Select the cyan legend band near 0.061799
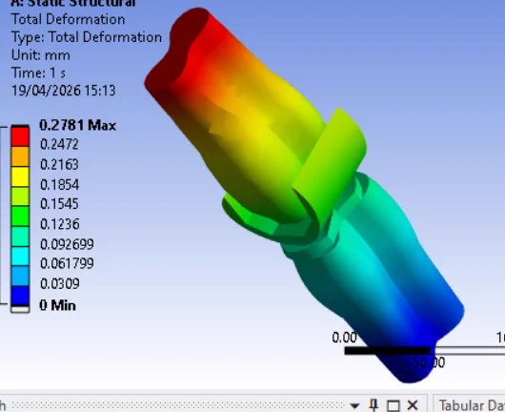This screenshot has height=412, width=505. [20, 257]
